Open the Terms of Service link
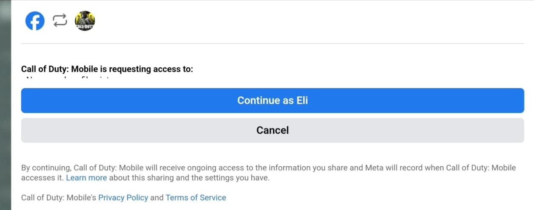This screenshot has height=210, width=534. (x=196, y=197)
